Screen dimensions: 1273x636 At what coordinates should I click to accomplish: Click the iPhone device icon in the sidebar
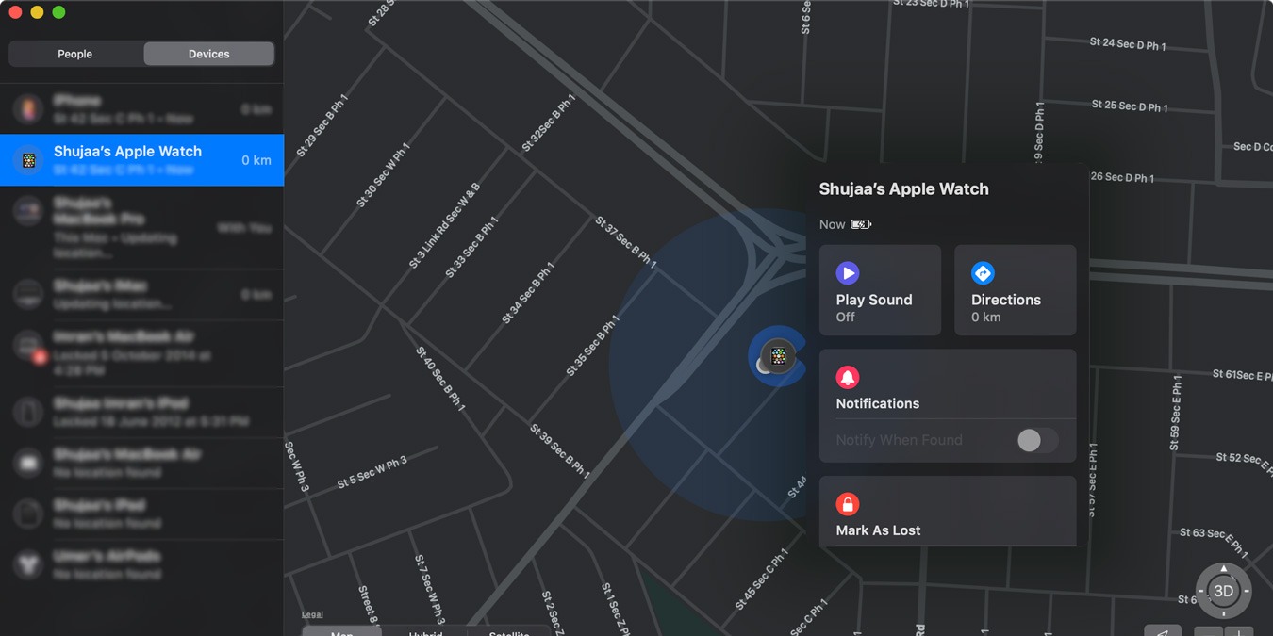pyautogui.click(x=27, y=107)
